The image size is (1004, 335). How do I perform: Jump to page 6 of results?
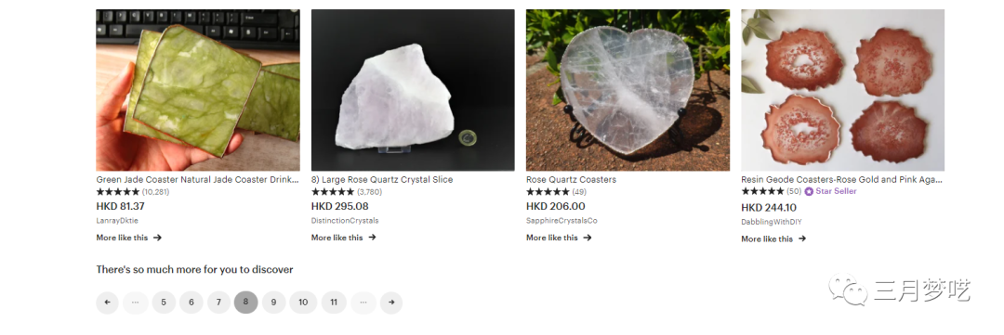191,303
